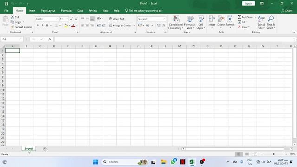Collapse the ribbon with the arrow
Image resolution: width=297 pixels, height=167 pixels.
pyautogui.click(x=294, y=32)
